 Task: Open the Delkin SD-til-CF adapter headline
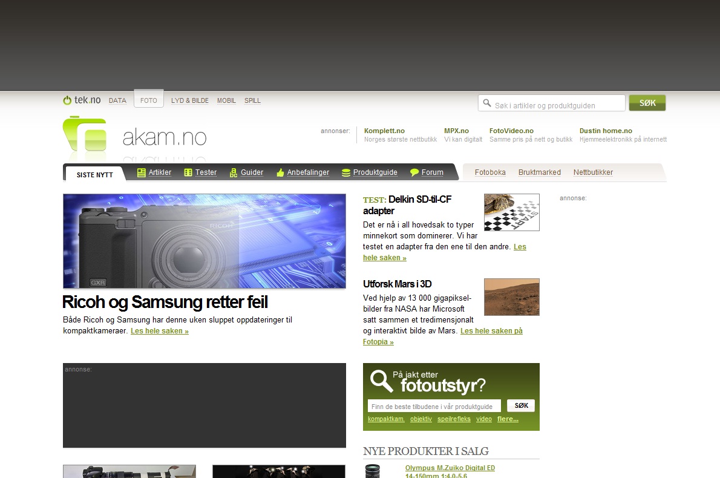point(407,205)
